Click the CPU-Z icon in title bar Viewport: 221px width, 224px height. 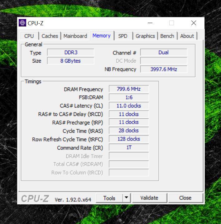(22, 23)
